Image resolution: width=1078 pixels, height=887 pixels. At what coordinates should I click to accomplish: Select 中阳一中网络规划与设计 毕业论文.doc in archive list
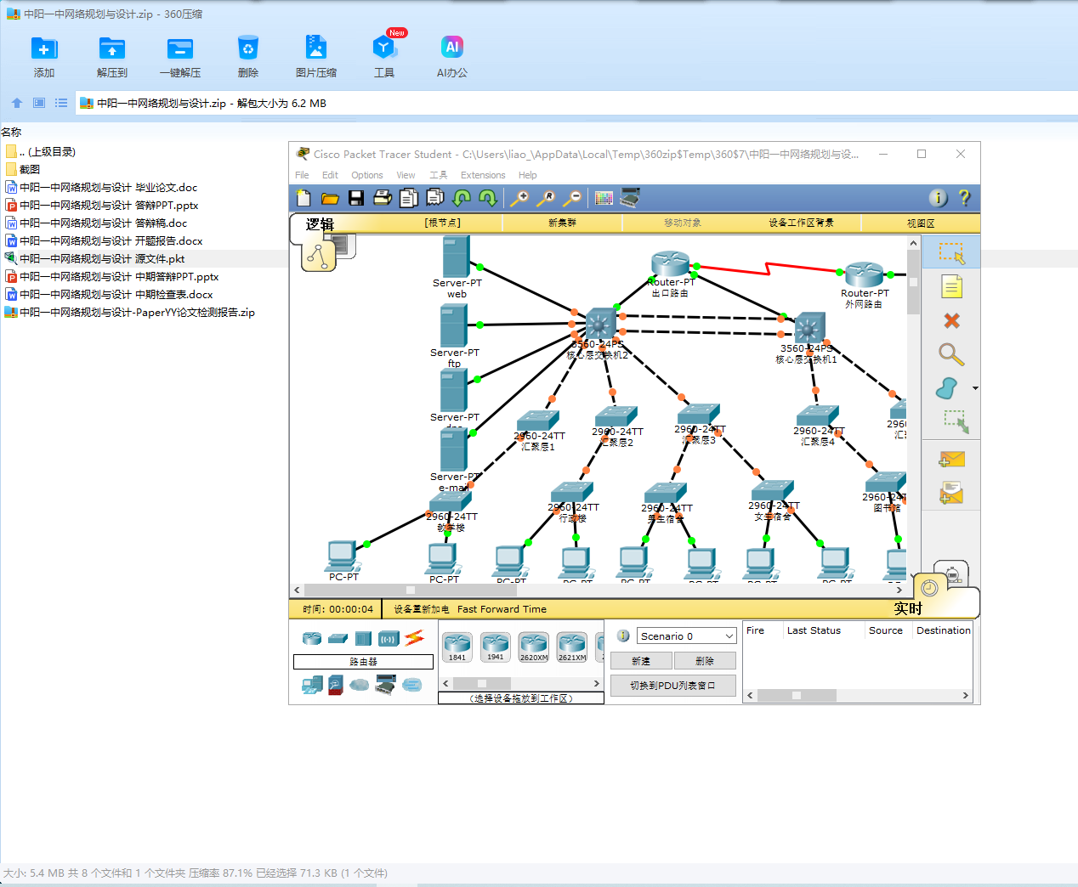tap(109, 187)
